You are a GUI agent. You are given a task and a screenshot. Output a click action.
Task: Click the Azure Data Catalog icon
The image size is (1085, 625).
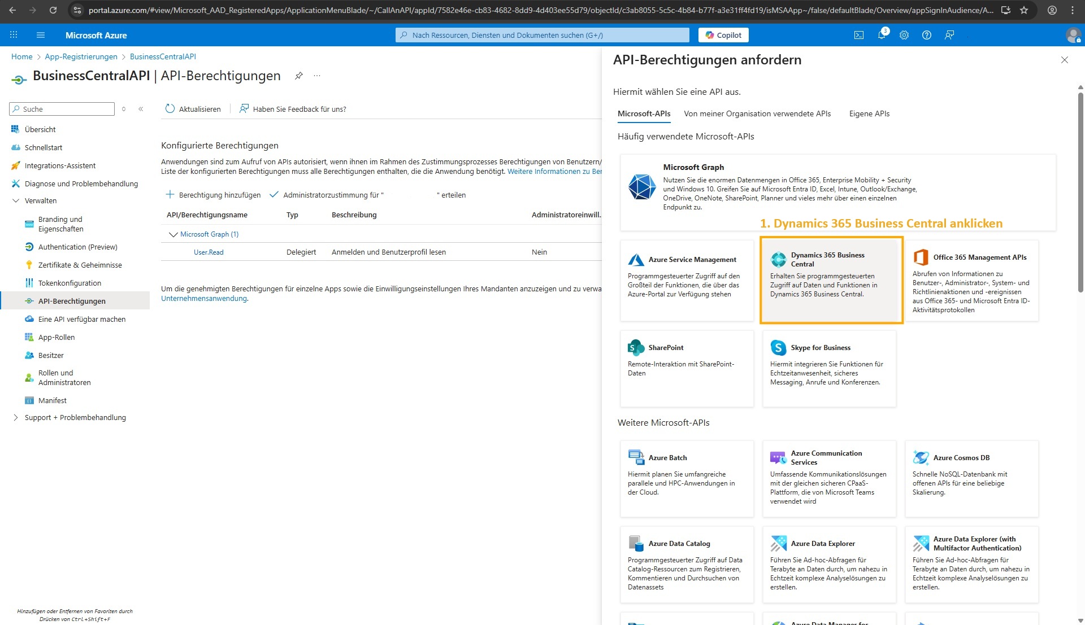pos(636,543)
